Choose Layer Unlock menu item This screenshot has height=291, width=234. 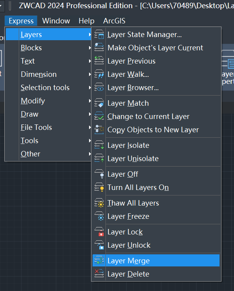[x=156, y=245]
